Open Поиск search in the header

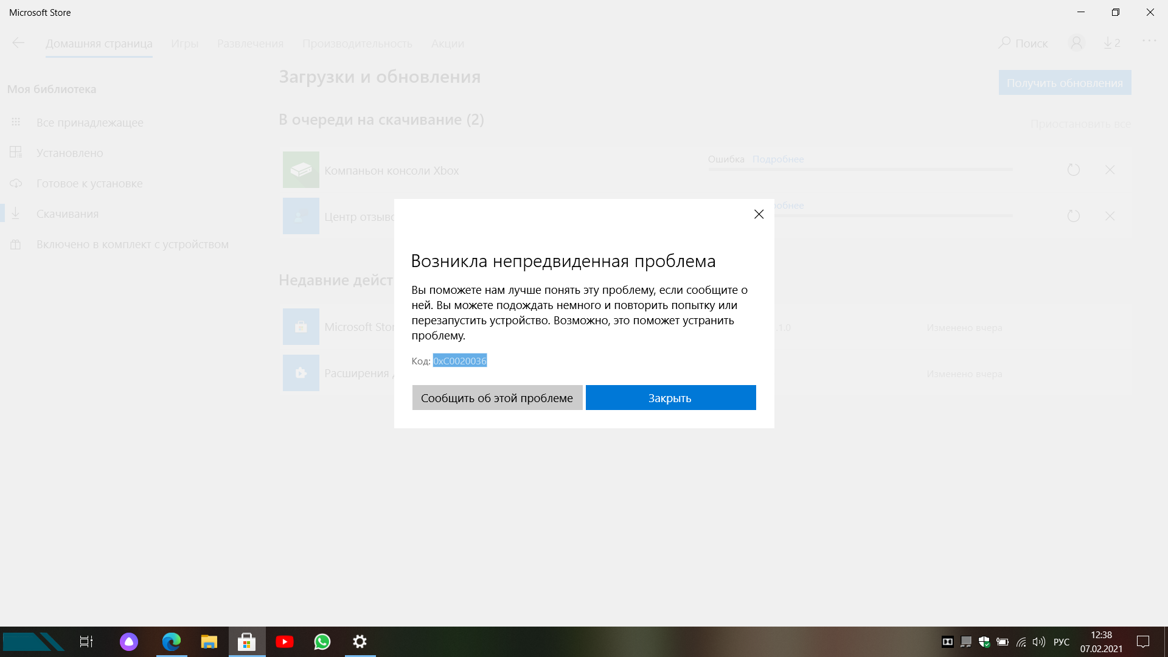click(x=1023, y=43)
